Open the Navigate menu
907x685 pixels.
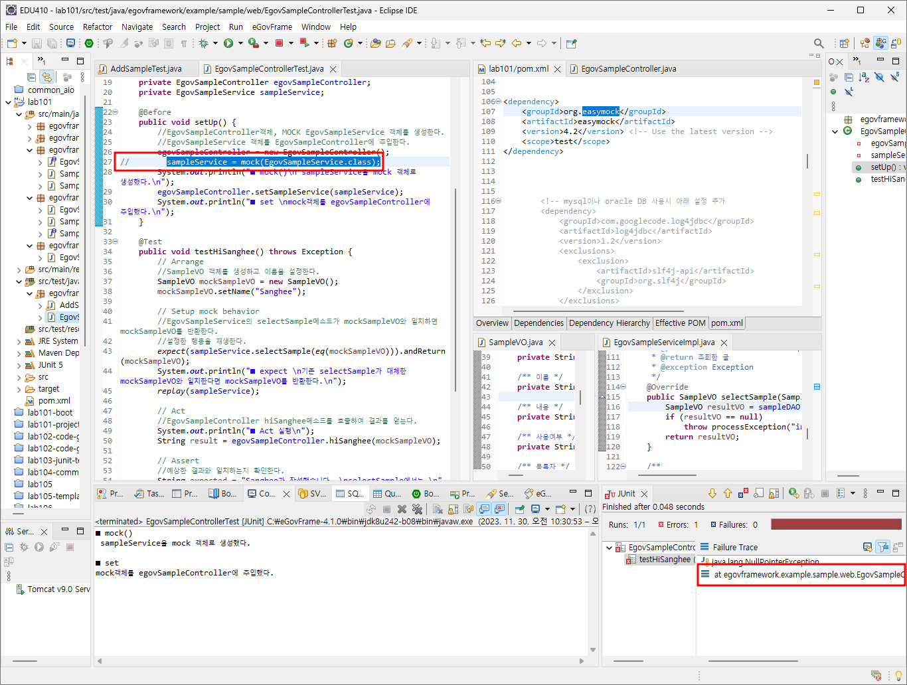pos(137,27)
